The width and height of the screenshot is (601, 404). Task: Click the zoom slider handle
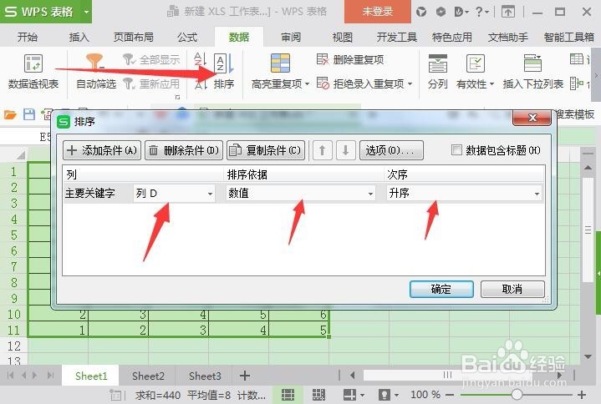[x=517, y=395]
